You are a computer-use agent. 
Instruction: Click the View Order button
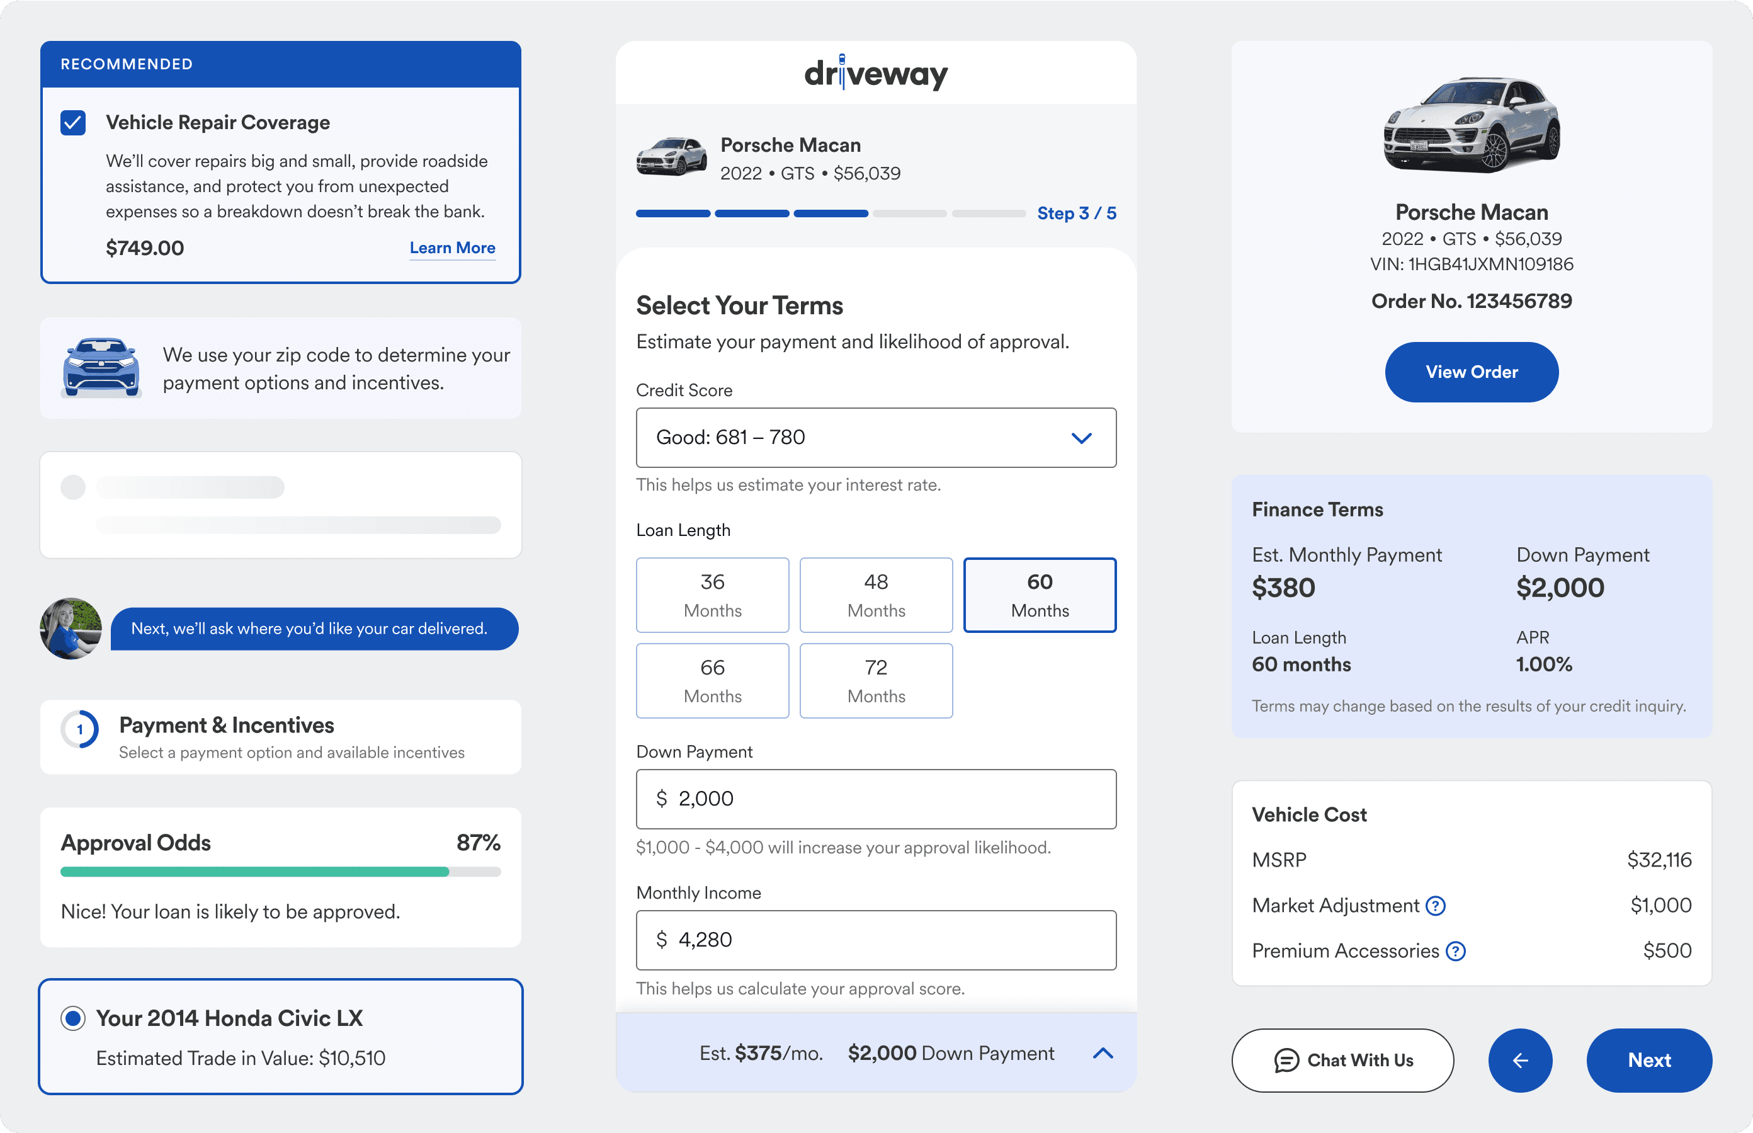click(1472, 372)
